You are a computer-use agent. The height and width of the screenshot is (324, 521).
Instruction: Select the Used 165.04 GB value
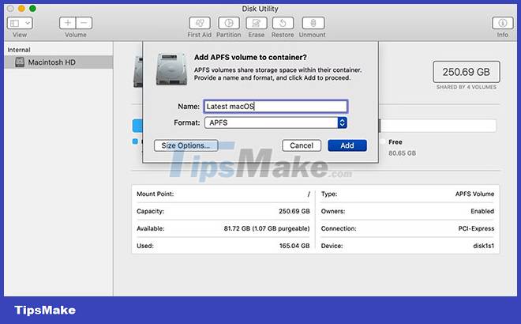pyautogui.click(x=294, y=246)
